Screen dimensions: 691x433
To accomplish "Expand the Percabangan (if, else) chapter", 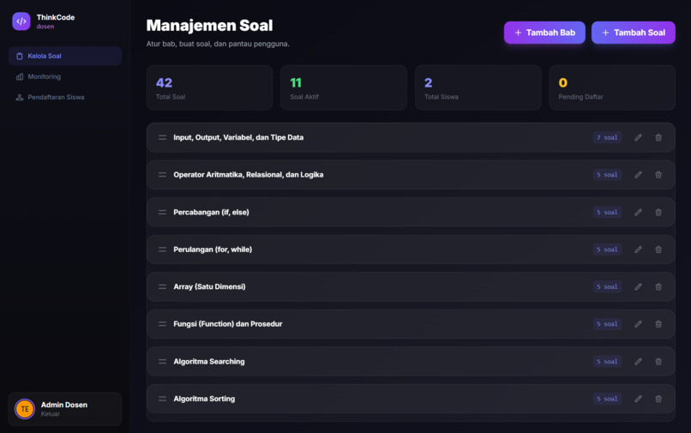I will pos(411,212).
